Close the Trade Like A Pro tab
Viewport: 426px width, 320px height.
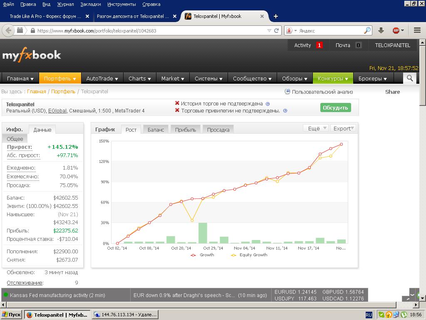(87, 16)
